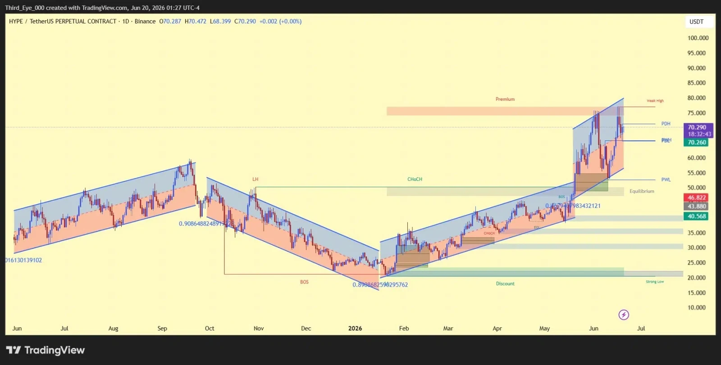Viewport: 721px width, 365px height.
Task: Click the 20.000 price axis label
Action: [x=696, y=278]
